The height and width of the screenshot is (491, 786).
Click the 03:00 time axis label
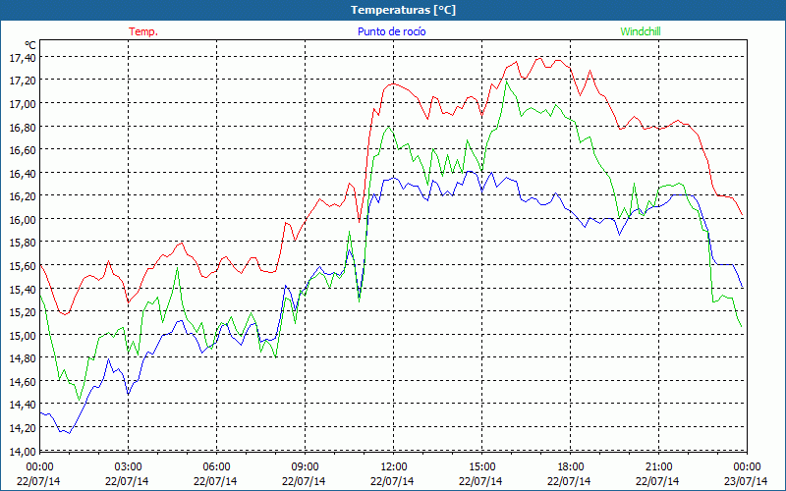129,467
